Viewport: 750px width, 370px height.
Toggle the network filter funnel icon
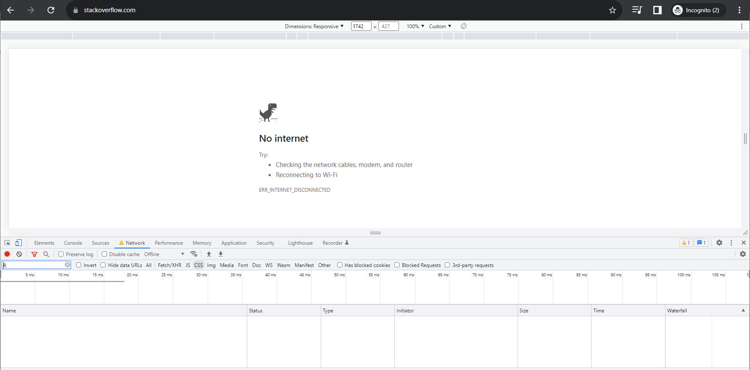(x=34, y=254)
